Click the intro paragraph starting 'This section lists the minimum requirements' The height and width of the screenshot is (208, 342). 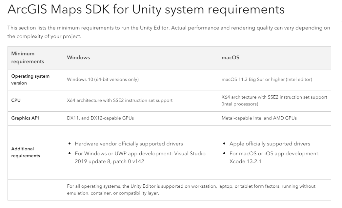coord(169,32)
